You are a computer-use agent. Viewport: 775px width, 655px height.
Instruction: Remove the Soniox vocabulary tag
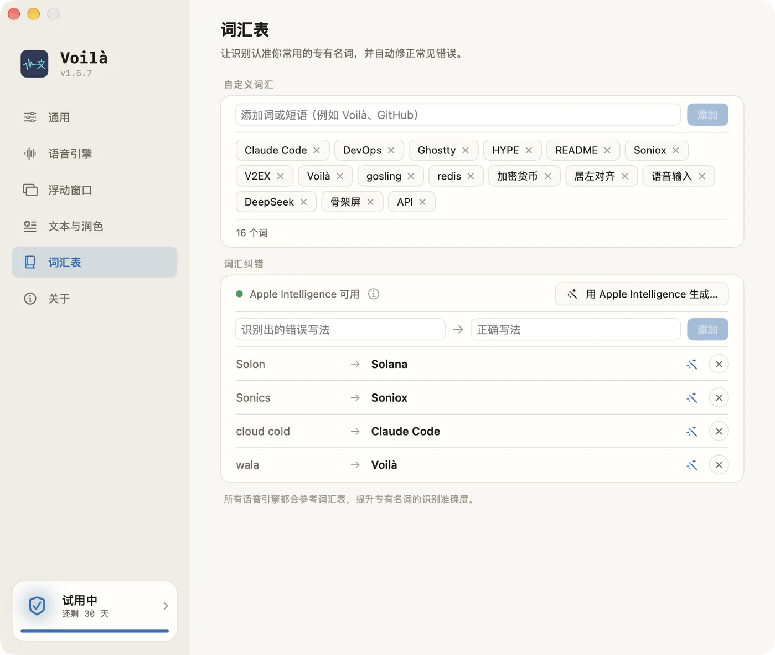point(676,150)
